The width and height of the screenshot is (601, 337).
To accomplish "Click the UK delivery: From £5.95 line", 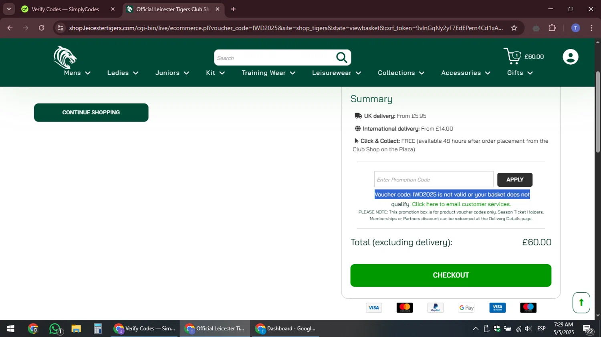I will (390, 116).
